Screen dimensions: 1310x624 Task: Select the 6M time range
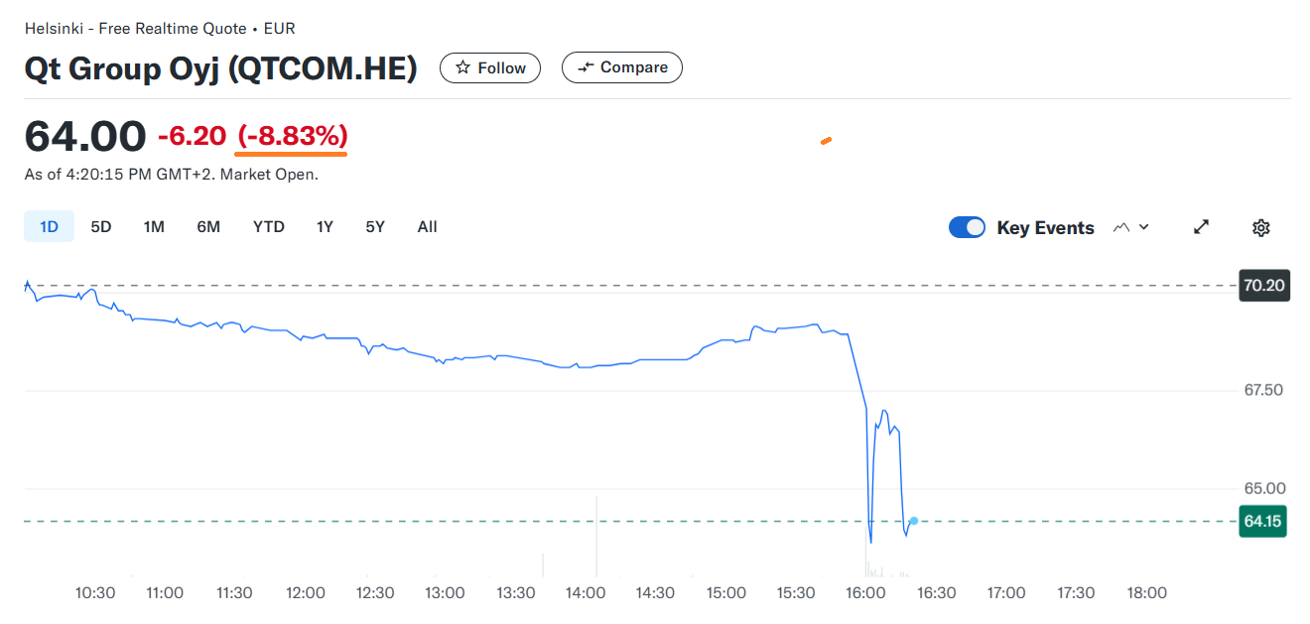208,227
